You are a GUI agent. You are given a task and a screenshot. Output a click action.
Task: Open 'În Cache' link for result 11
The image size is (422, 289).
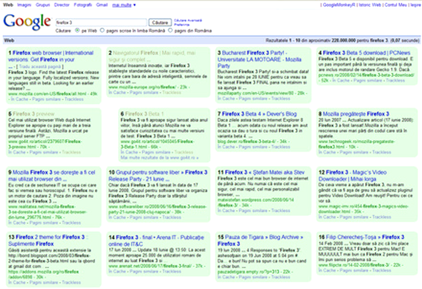[226, 211]
